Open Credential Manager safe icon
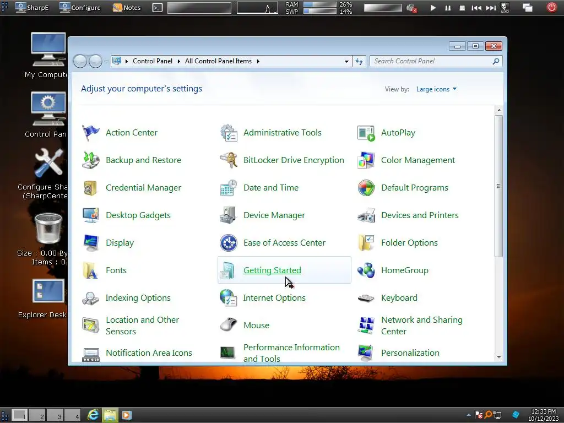This screenshot has height=423, width=564. click(x=91, y=188)
